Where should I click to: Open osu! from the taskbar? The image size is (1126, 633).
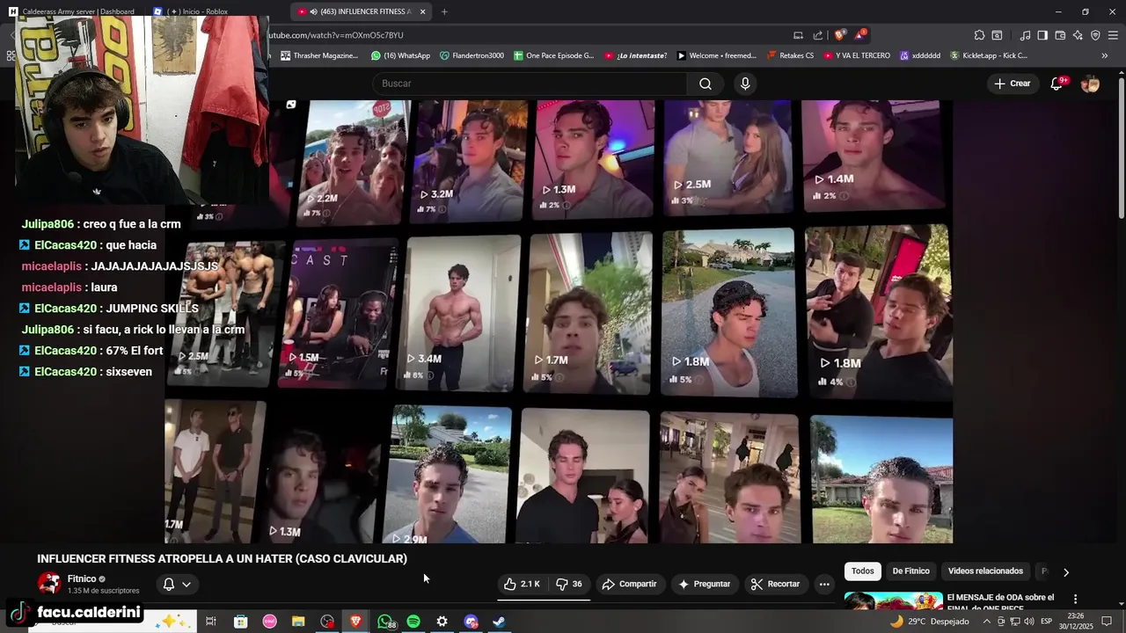(x=270, y=622)
